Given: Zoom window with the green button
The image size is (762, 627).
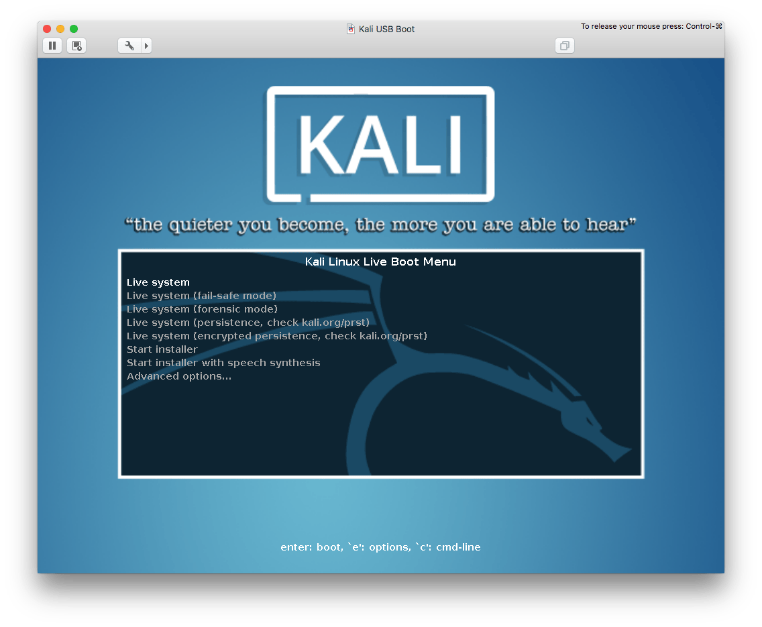Looking at the screenshot, I should tap(74, 29).
